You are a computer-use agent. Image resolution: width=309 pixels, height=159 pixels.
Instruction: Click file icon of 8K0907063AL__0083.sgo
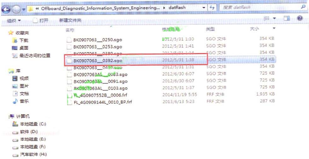click(x=69, y=75)
